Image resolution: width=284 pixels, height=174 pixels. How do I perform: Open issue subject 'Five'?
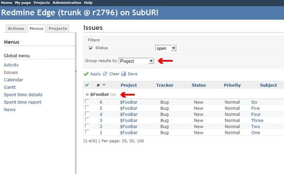[x=256, y=108]
